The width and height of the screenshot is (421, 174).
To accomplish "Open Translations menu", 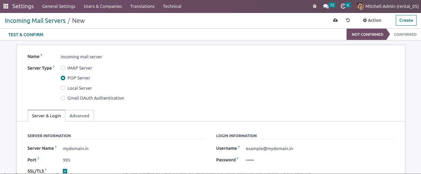I will click(142, 6).
